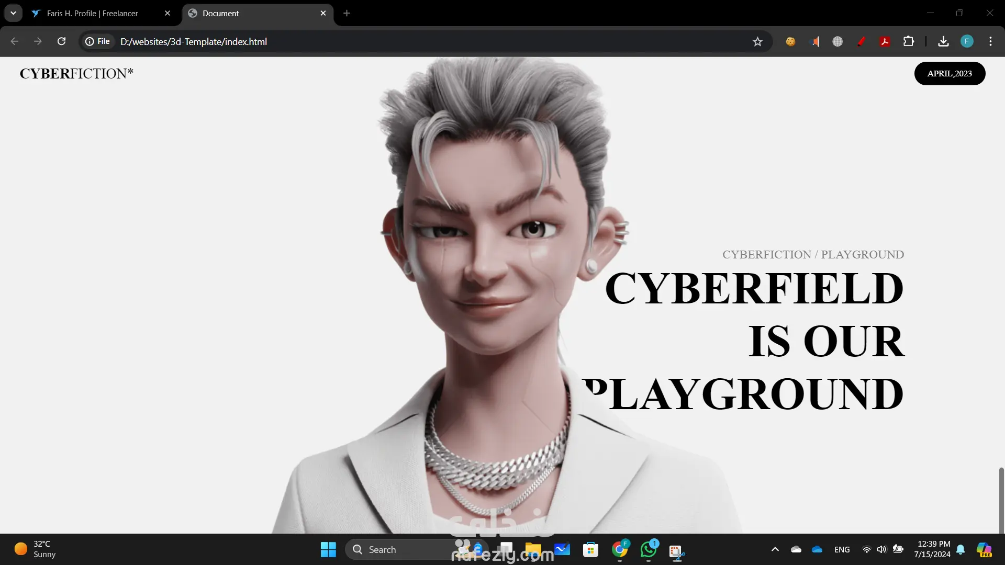Image resolution: width=1005 pixels, height=565 pixels.
Task: Reload the current page
Action: pos(61,41)
